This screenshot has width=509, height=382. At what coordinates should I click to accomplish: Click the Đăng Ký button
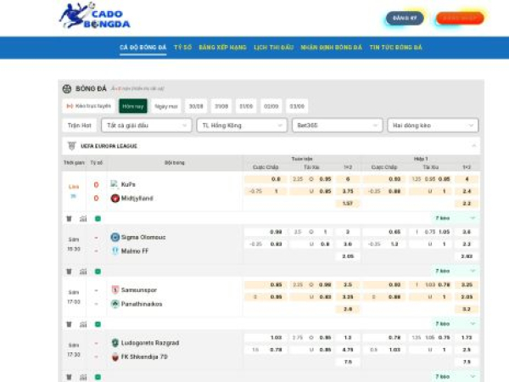point(405,18)
